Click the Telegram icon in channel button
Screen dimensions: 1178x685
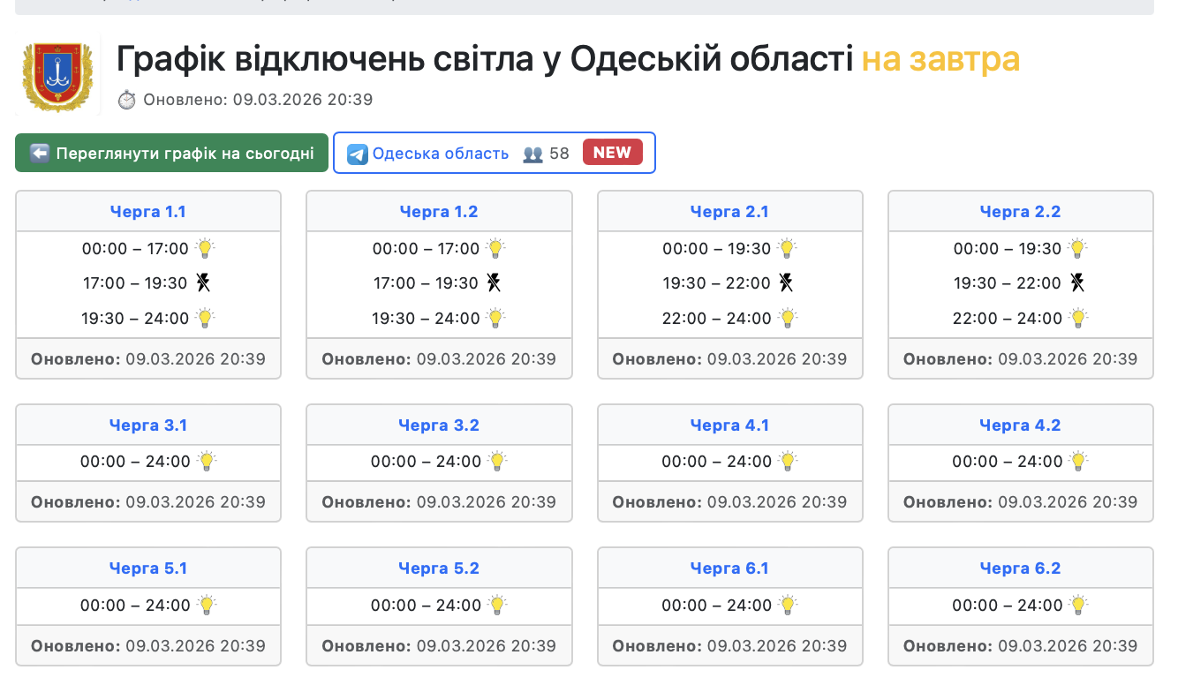[x=357, y=154]
